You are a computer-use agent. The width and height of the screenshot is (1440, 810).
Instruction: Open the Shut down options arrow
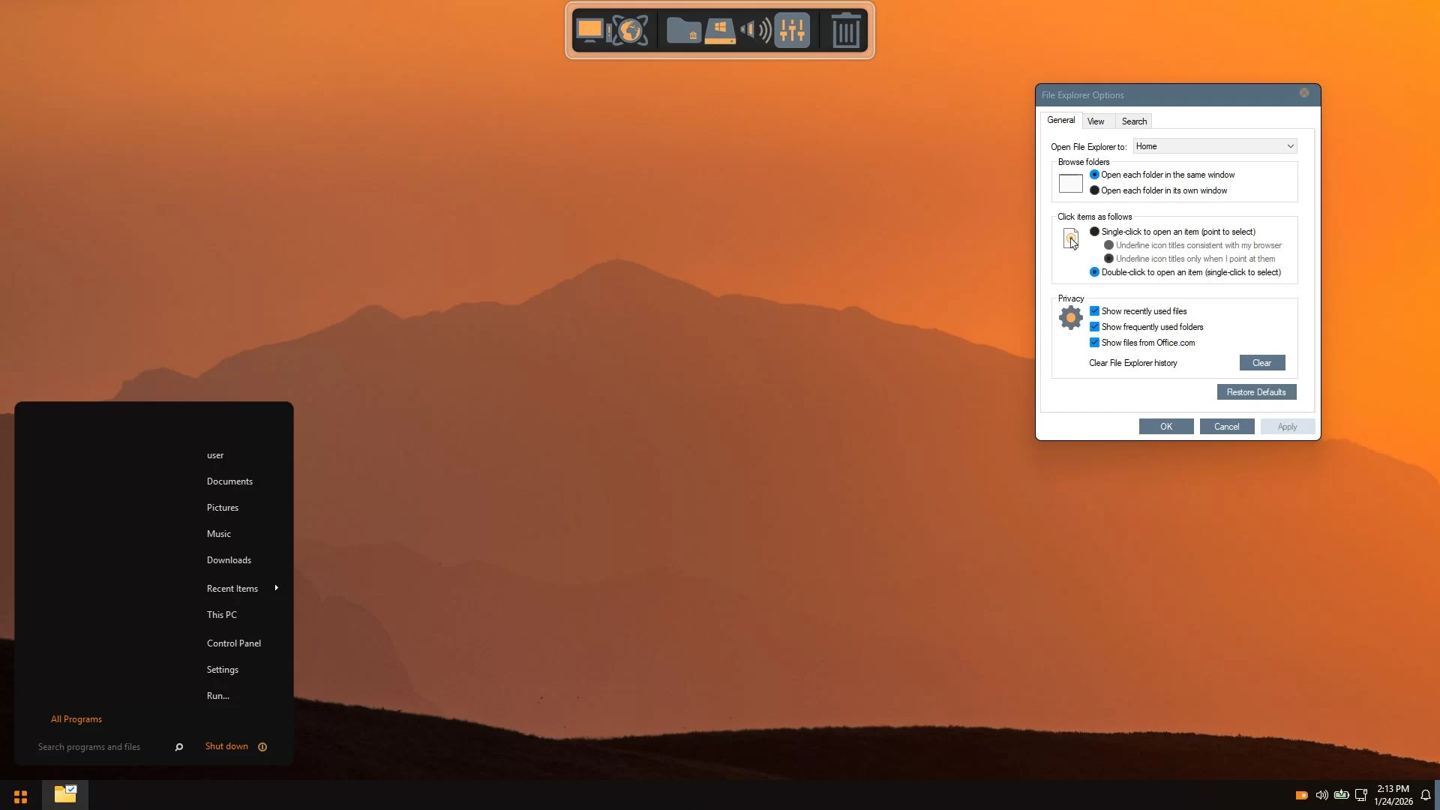(x=262, y=747)
